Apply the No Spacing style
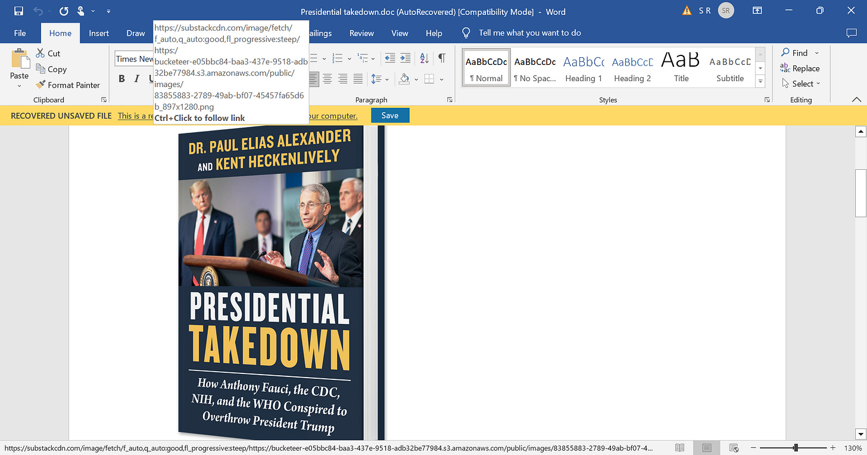The height and width of the screenshot is (455, 867). 535,68
